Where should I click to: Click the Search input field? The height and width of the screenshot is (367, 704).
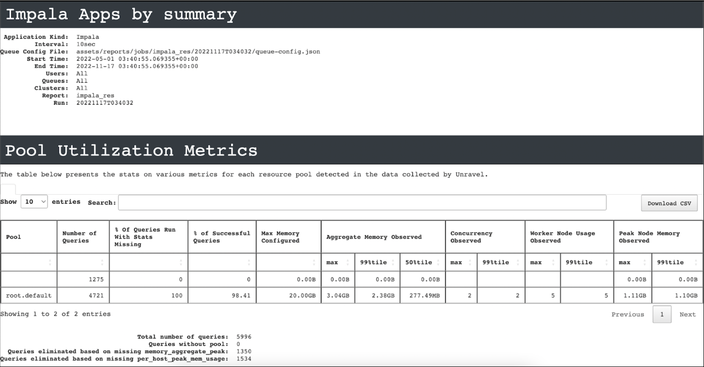(x=362, y=202)
